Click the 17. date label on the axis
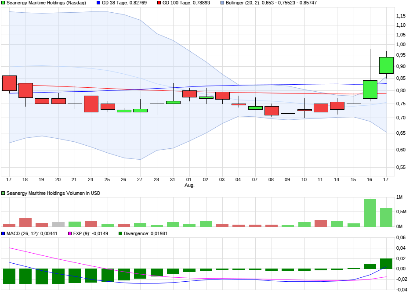Image resolution: width=413 pixels, height=294 pixels. pyautogui.click(x=8, y=179)
